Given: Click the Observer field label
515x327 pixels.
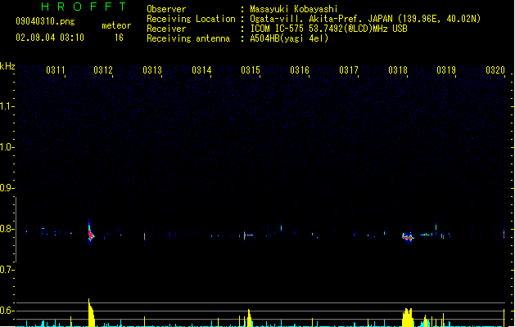Looking at the screenshot, I should click(166, 9).
